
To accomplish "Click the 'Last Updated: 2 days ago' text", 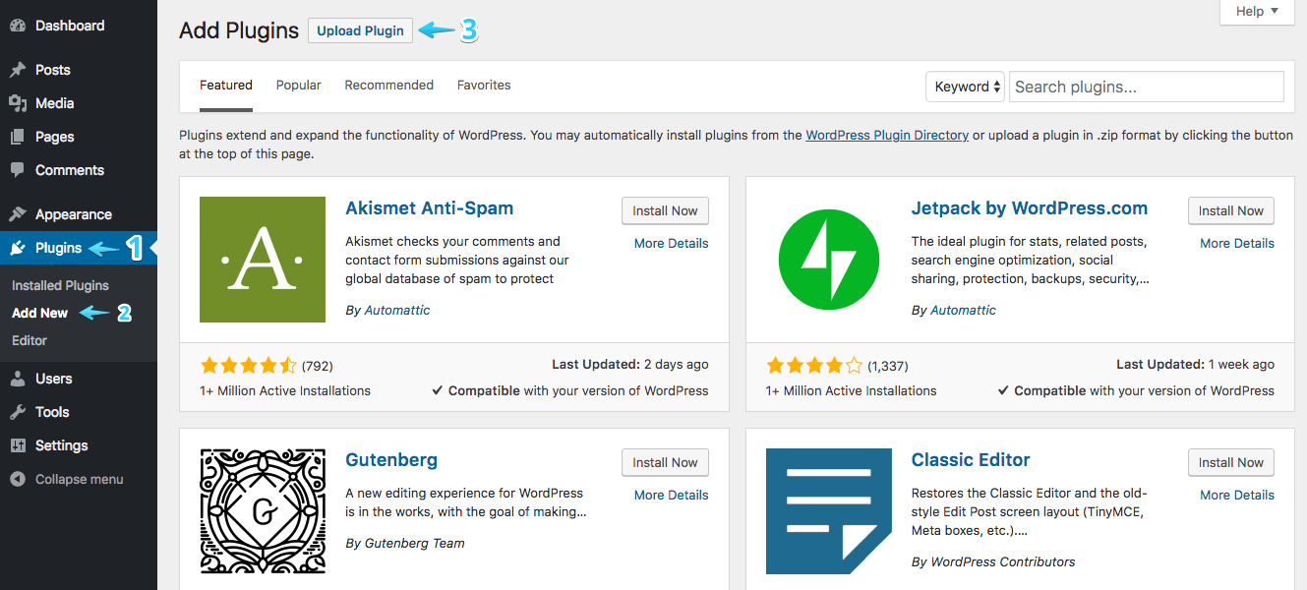I will click(630, 365).
